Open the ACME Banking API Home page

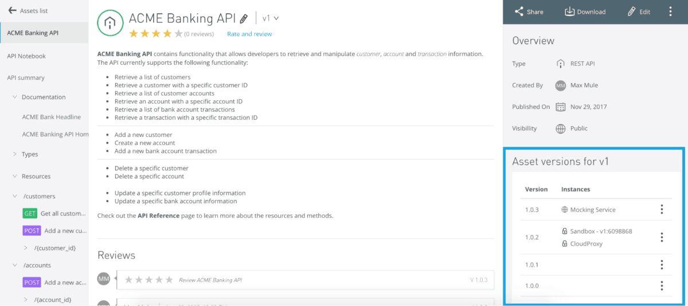(x=55, y=134)
